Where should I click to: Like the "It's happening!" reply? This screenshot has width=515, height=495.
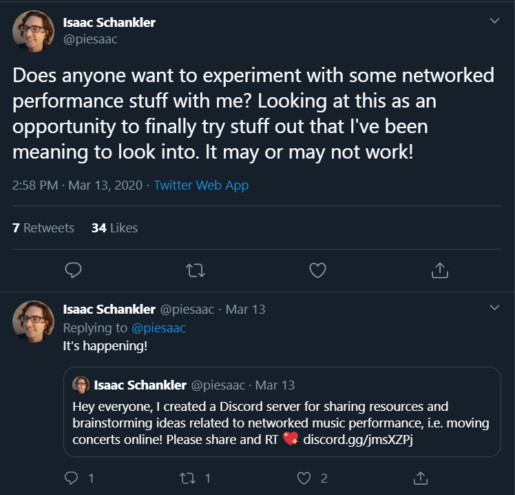(x=304, y=477)
